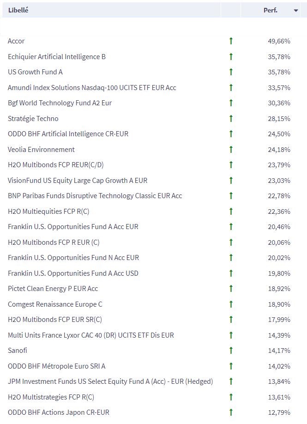Click the up arrow next to Sanofi
Screen dimensions: 307x424
pyautogui.click(x=231, y=351)
